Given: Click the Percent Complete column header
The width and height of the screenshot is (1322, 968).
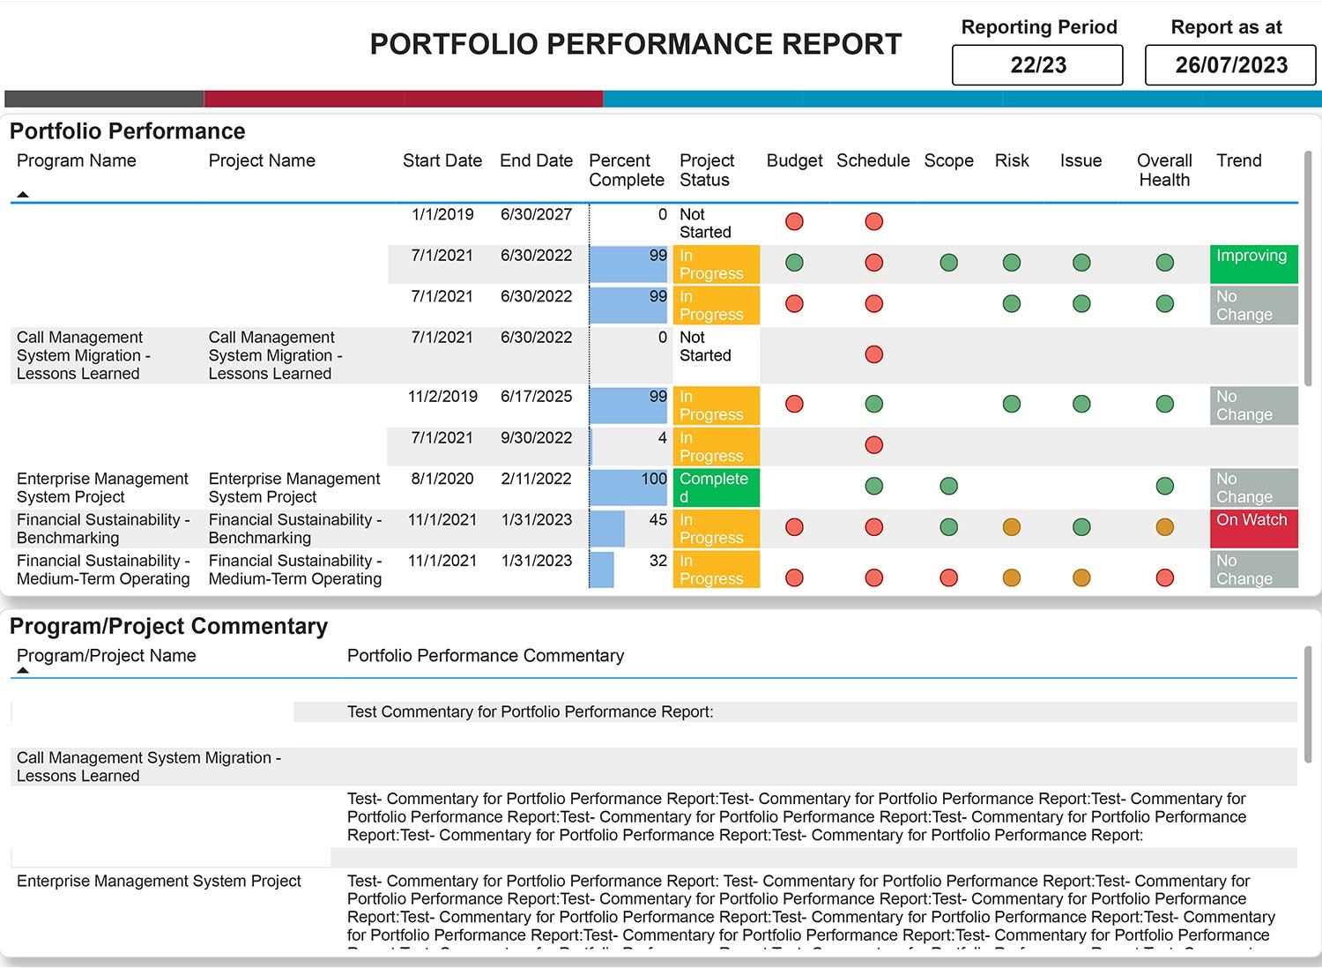Looking at the screenshot, I should coord(627,170).
